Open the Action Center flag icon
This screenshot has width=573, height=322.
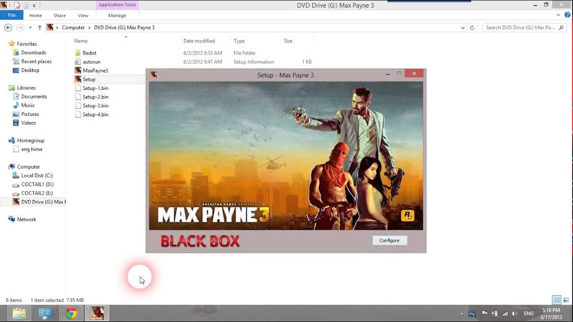click(484, 314)
